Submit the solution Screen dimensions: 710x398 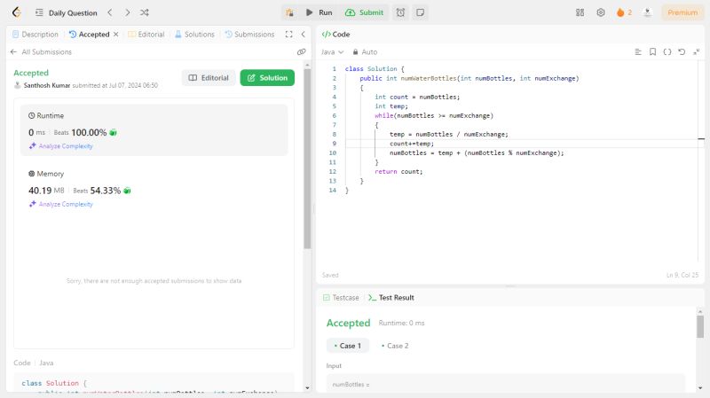click(365, 12)
